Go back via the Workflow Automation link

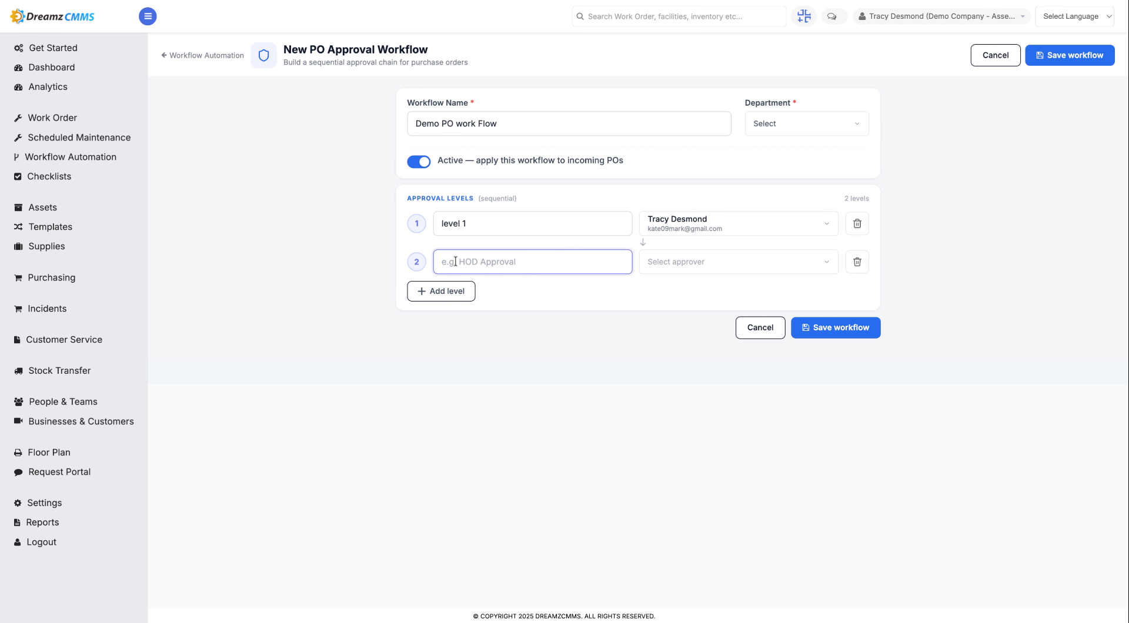point(202,55)
